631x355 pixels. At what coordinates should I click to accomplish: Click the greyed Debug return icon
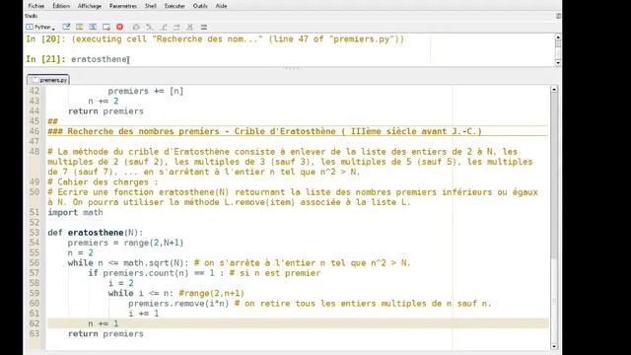[176, 27]
